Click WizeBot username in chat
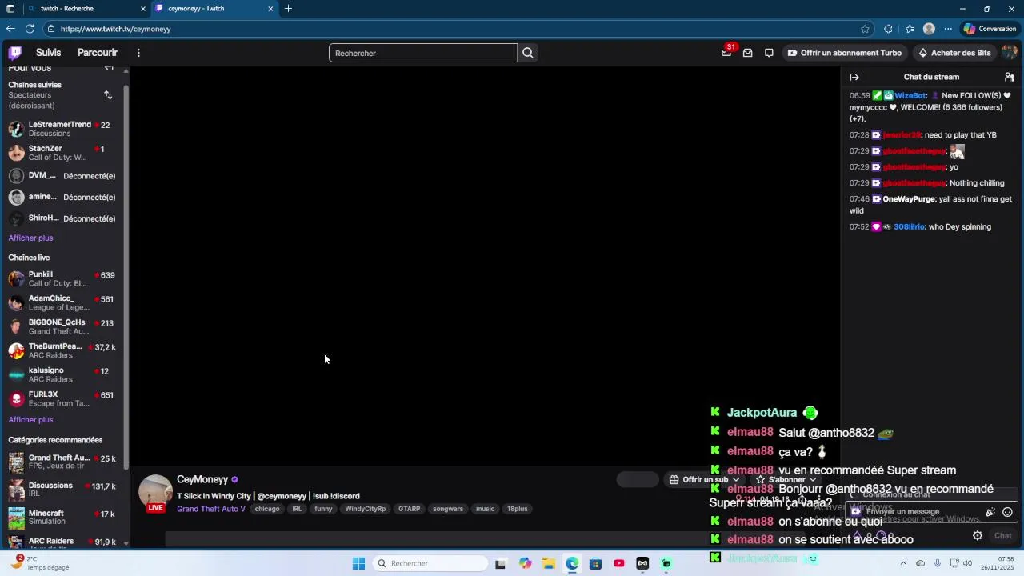The height and width of the screenshot is (576, 1024). pyautogui.click(x=910, y=95)
